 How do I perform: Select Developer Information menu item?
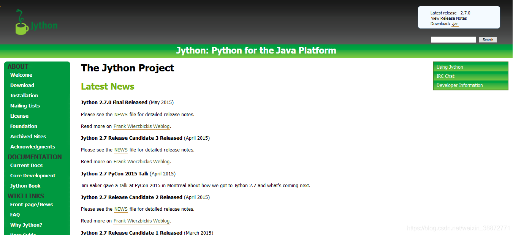coord(470,85)
